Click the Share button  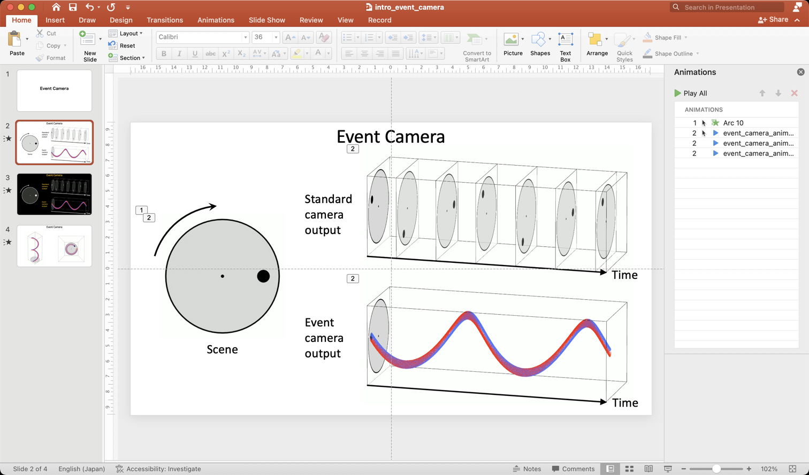[x=775, y=19]
